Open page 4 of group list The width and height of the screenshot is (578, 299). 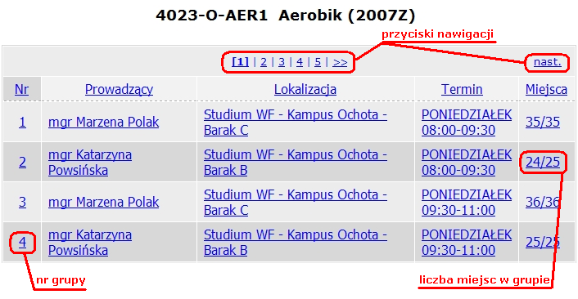[300, 62]
